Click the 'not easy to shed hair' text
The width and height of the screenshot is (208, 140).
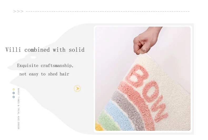point(44,74)
